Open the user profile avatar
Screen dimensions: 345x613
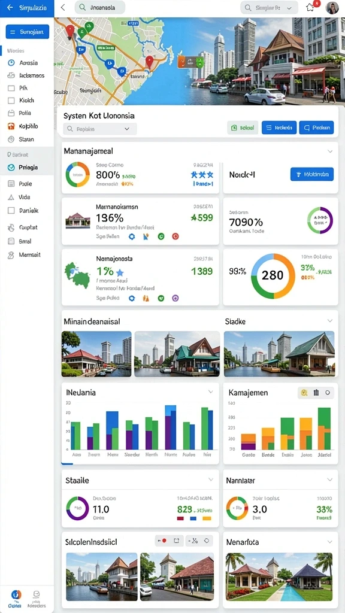click(332, 8)
